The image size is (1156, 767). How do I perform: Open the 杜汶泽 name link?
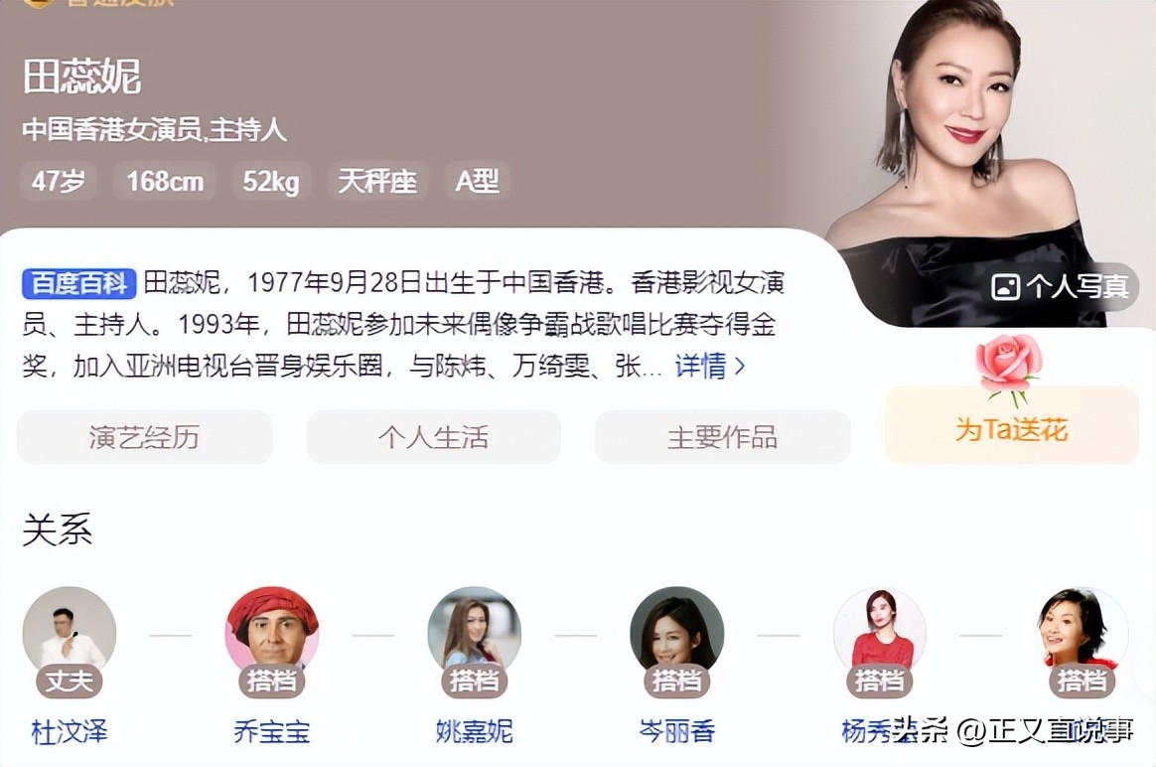(x=70, y=731)
